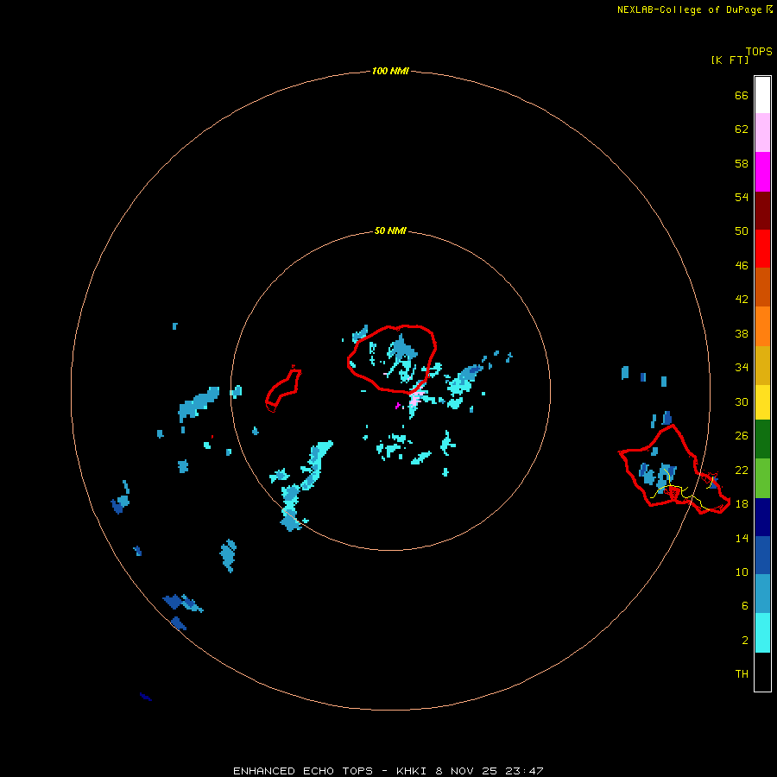Click the dark red 54 kft legend swatch

(762, 211)
